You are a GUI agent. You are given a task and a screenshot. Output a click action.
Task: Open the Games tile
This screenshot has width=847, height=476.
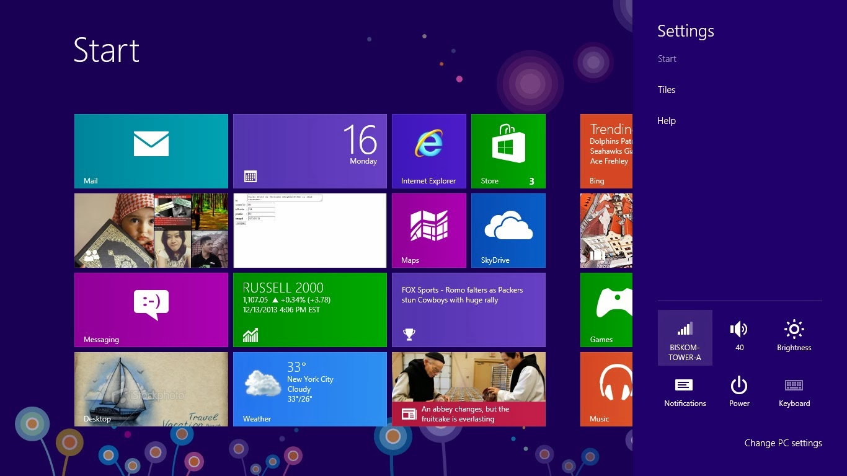pyautogui.click(x=606, y=310)
